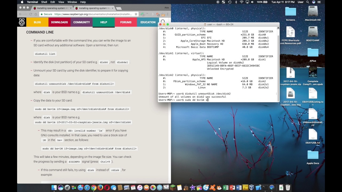Go to the EDUCATION section

148,22
